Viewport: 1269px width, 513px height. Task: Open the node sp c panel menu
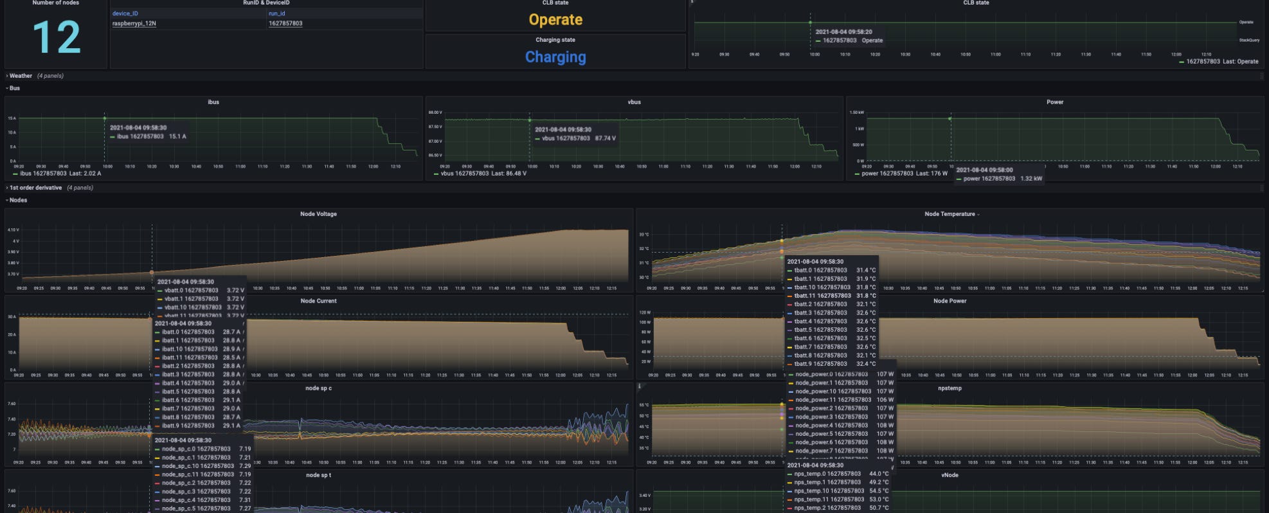tap(318, 388)
